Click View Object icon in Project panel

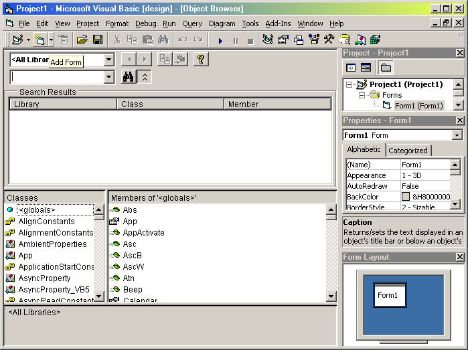366,68
